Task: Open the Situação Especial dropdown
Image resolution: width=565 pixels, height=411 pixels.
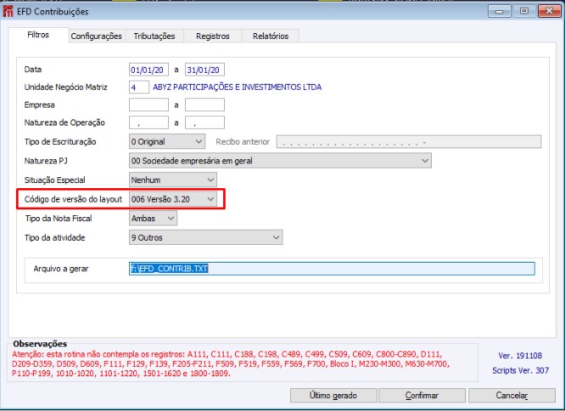Action: 173,180
